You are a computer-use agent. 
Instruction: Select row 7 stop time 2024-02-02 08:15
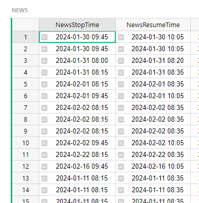[77, 107]
